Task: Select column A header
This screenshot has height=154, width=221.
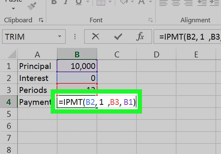Action: pos(37,54)
